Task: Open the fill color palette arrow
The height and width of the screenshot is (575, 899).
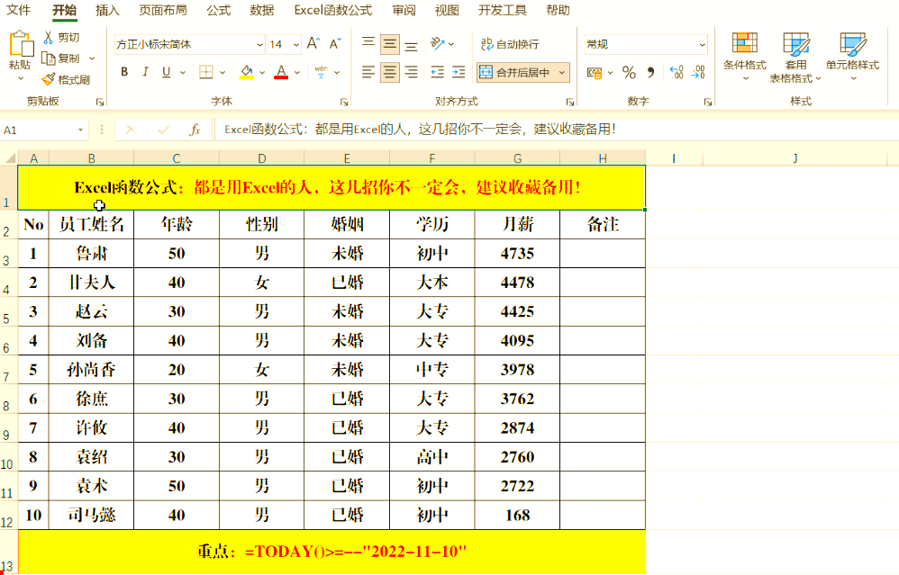Action: coord(262,73)
